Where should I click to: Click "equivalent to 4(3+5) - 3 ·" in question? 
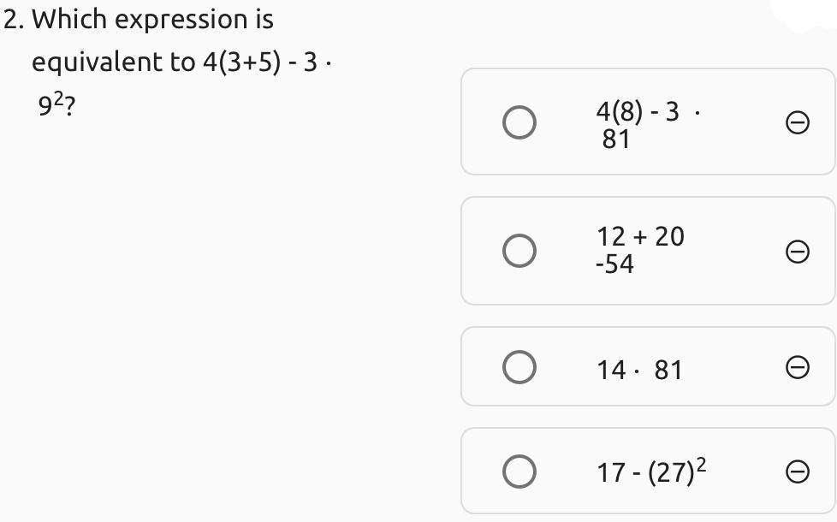click(x=181, y=62)
